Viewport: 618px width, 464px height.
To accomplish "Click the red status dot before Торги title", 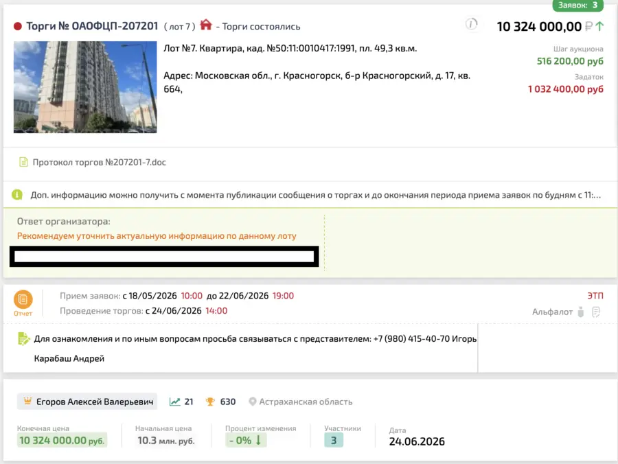I will pyautogui.click(x=17, y=26).
